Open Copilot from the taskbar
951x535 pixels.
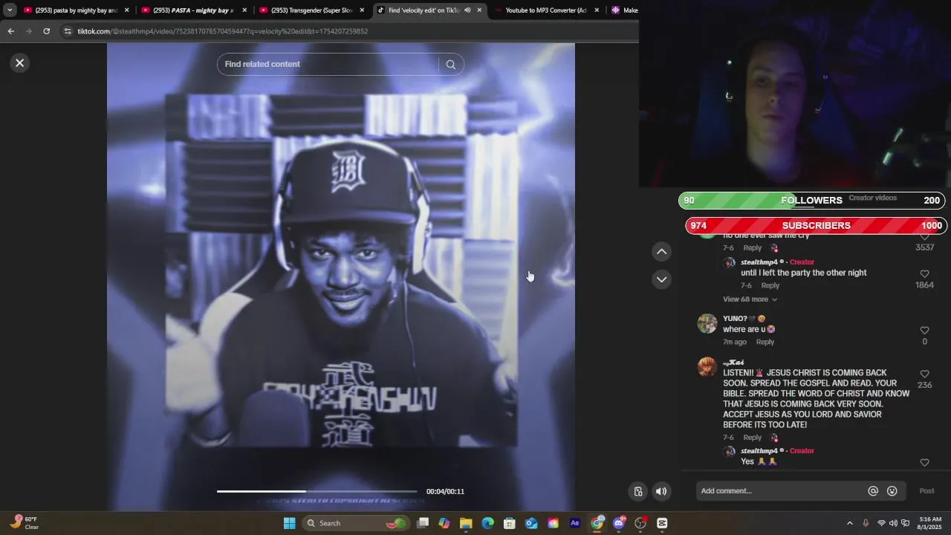444,523
